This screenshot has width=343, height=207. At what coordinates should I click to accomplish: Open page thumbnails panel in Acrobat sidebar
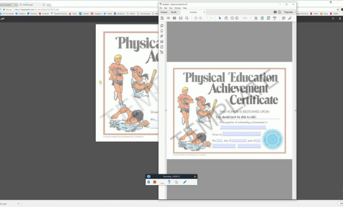pyautogui.click(x=162, y=26)
